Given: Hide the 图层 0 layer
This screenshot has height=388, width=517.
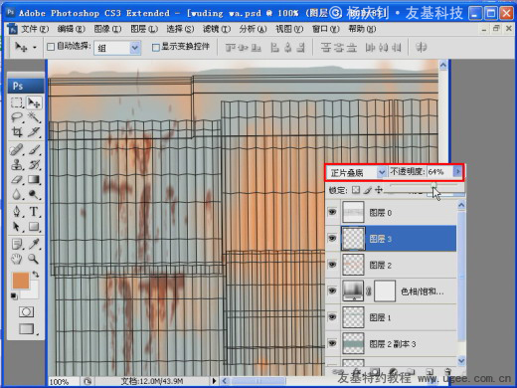Looking at the screenshot, I should pos(332,212).
